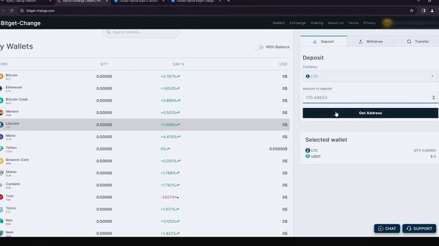439x246 pixels.
Task: Click the search magnifier icon
Action: (108, 32)
